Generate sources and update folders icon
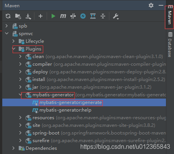 [x=18, y=16]
